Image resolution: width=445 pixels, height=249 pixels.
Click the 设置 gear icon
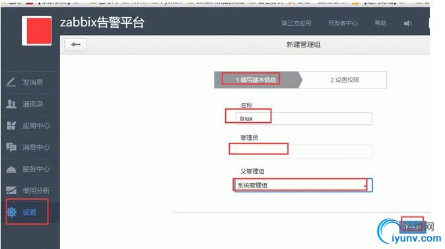click(12, 212)
